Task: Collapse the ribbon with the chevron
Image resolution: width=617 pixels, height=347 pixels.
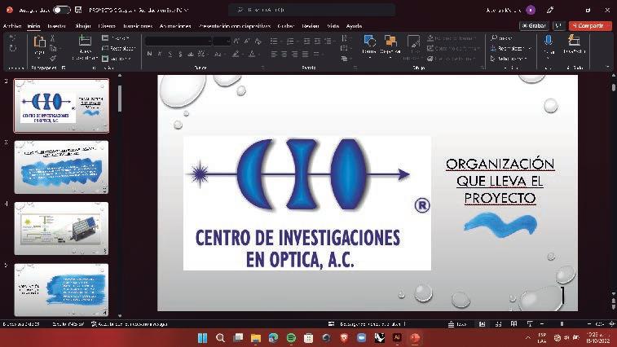Action: point(608,68)
